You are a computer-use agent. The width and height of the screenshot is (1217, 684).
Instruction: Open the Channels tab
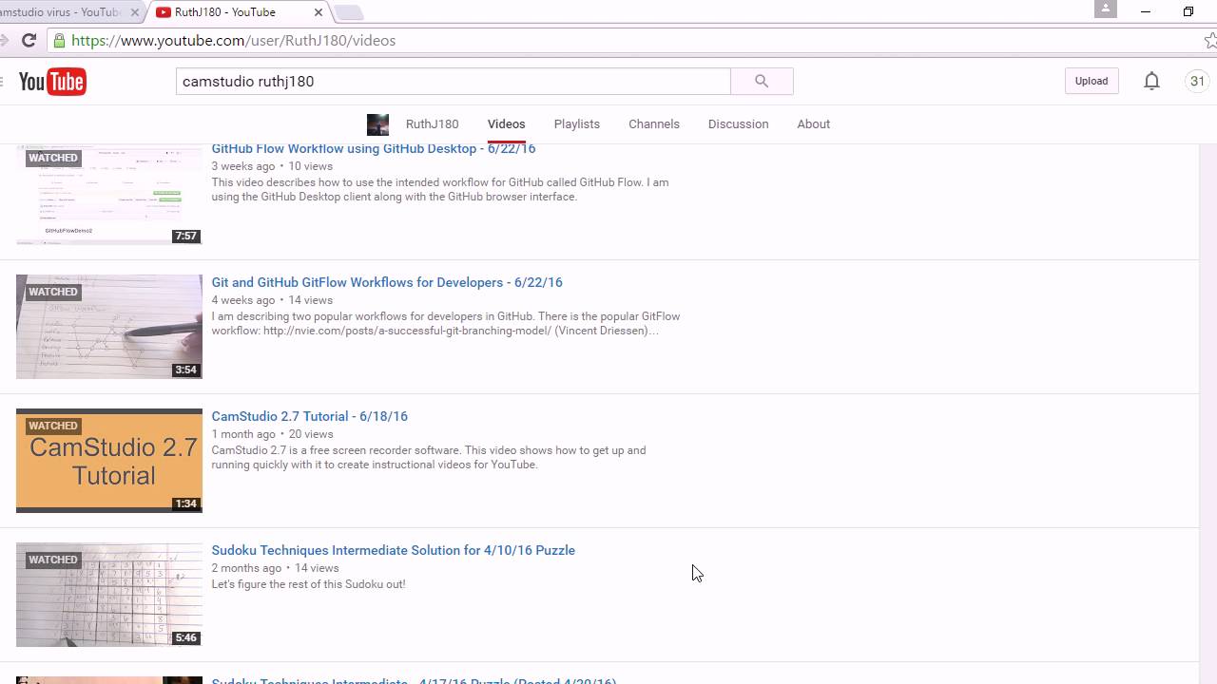654,124
